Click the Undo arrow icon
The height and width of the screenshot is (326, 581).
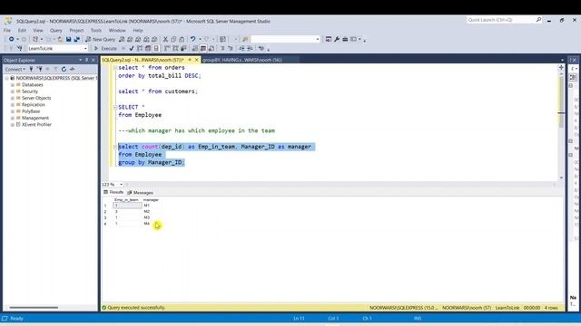point(192,39)
